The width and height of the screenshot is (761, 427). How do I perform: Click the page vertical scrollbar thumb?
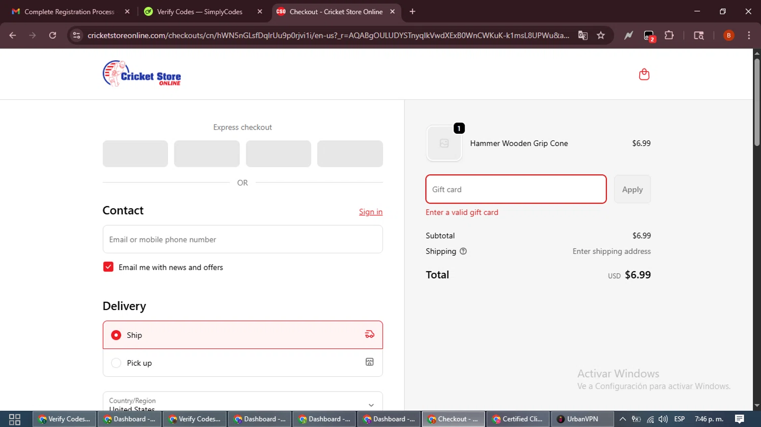pyautogui.click(x=756, y=102)
